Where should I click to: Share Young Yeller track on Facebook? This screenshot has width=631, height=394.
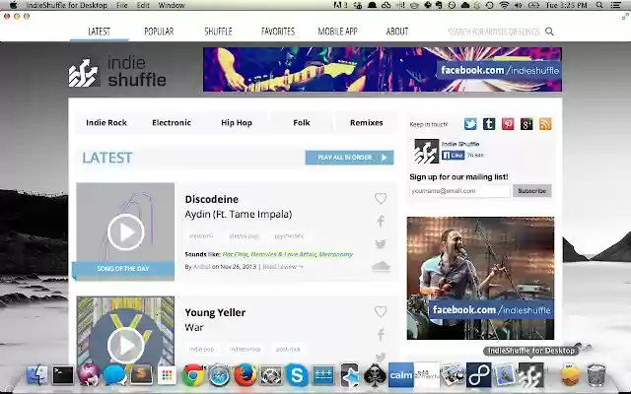click(x=381, y=334)
